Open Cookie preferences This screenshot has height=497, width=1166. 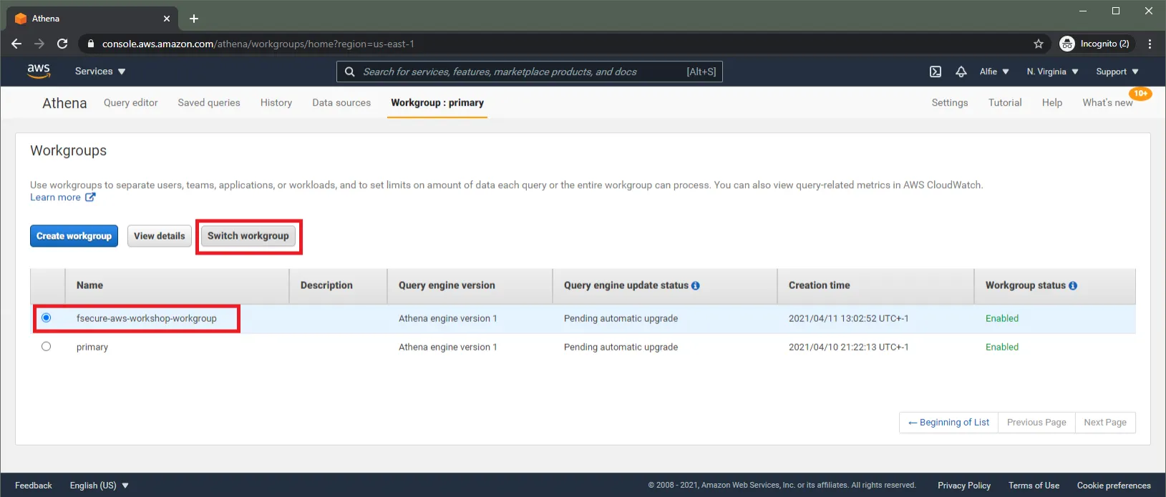point(1114,485)
